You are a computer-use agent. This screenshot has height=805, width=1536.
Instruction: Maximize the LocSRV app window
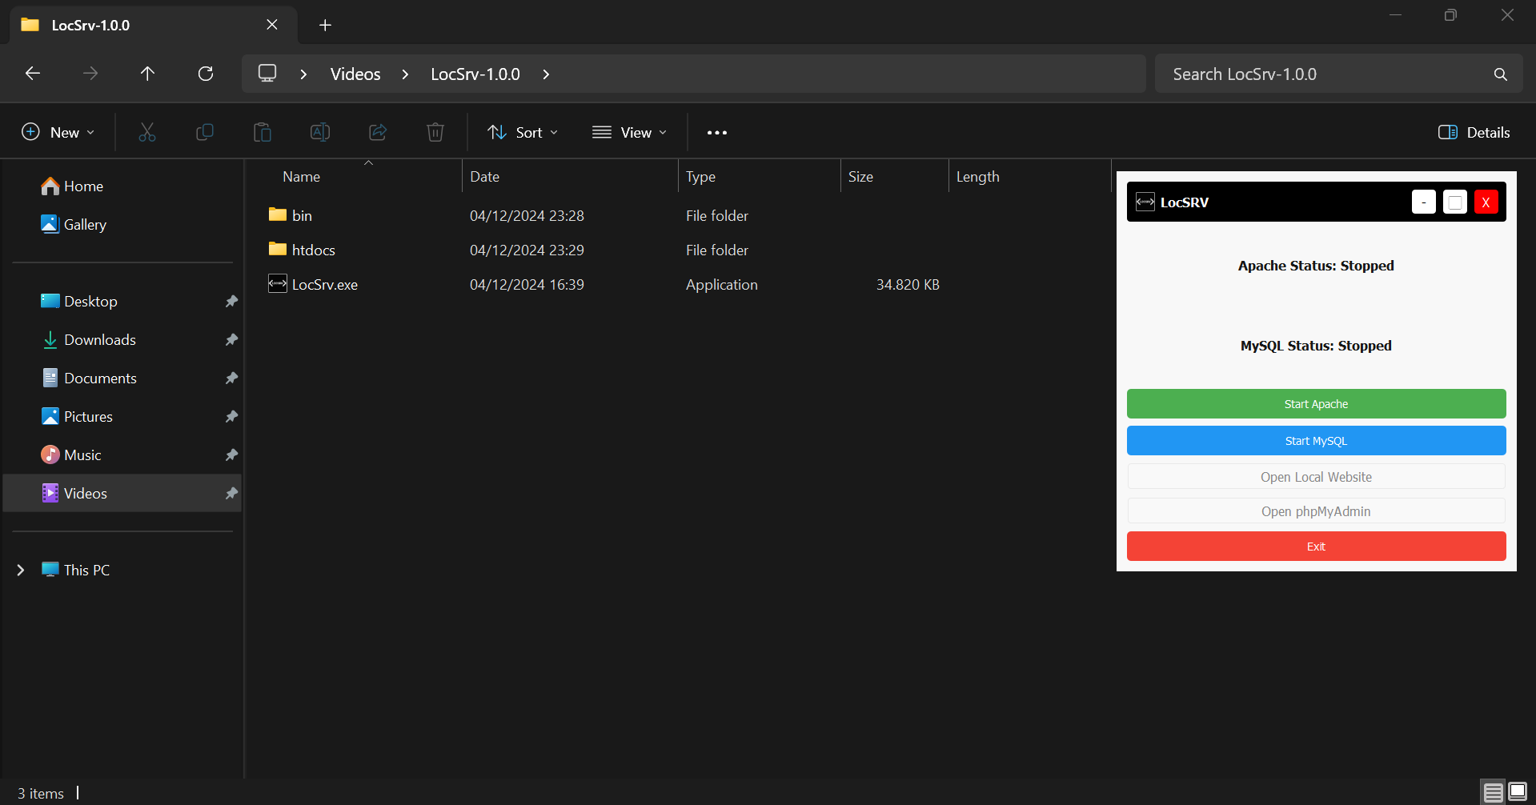coord(1455,202)
